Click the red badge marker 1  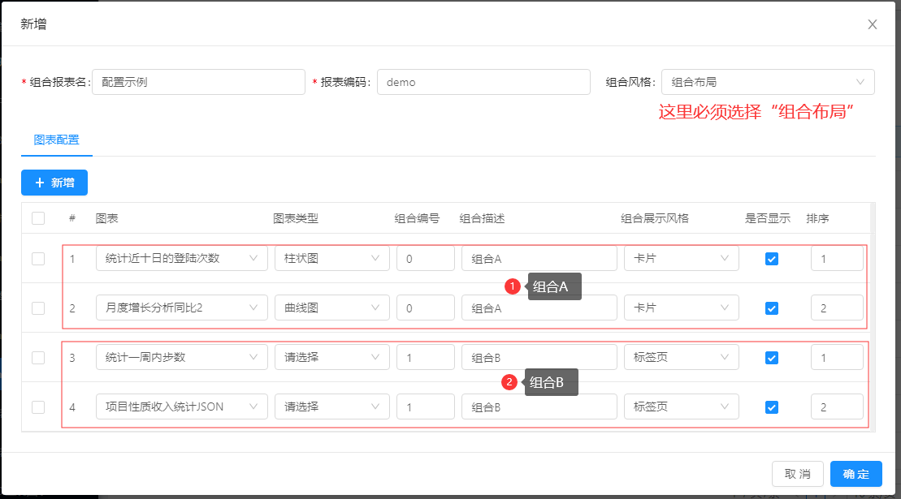pyautogui.click(x=512, y=286)
